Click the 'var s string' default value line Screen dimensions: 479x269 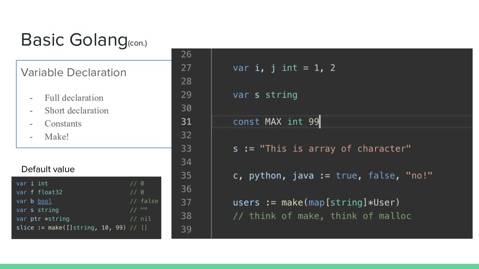click(x=37, y=210)
